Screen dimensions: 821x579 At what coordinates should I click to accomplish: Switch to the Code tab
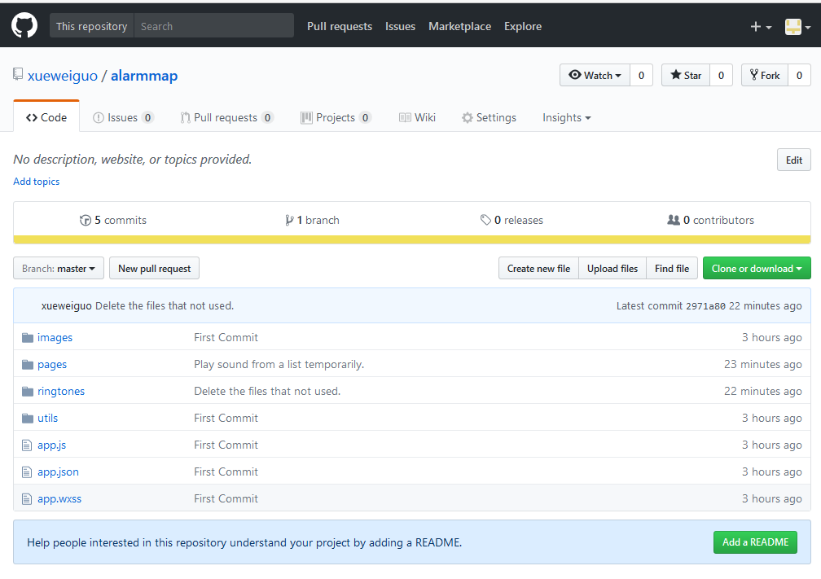click(46, 117)
